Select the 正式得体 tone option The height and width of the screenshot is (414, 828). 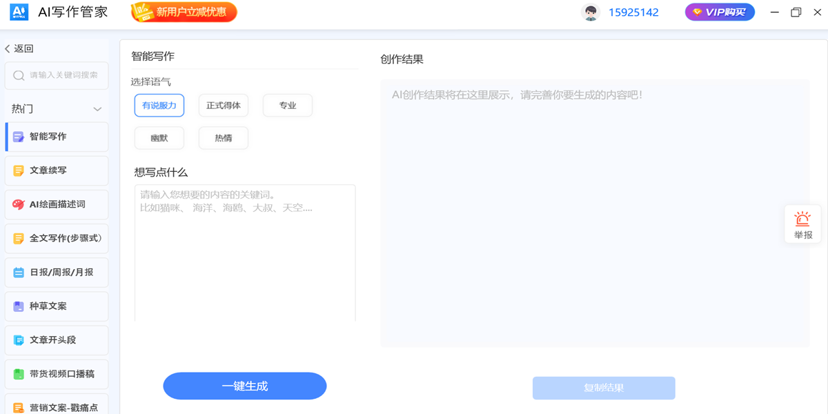(223, 105)
